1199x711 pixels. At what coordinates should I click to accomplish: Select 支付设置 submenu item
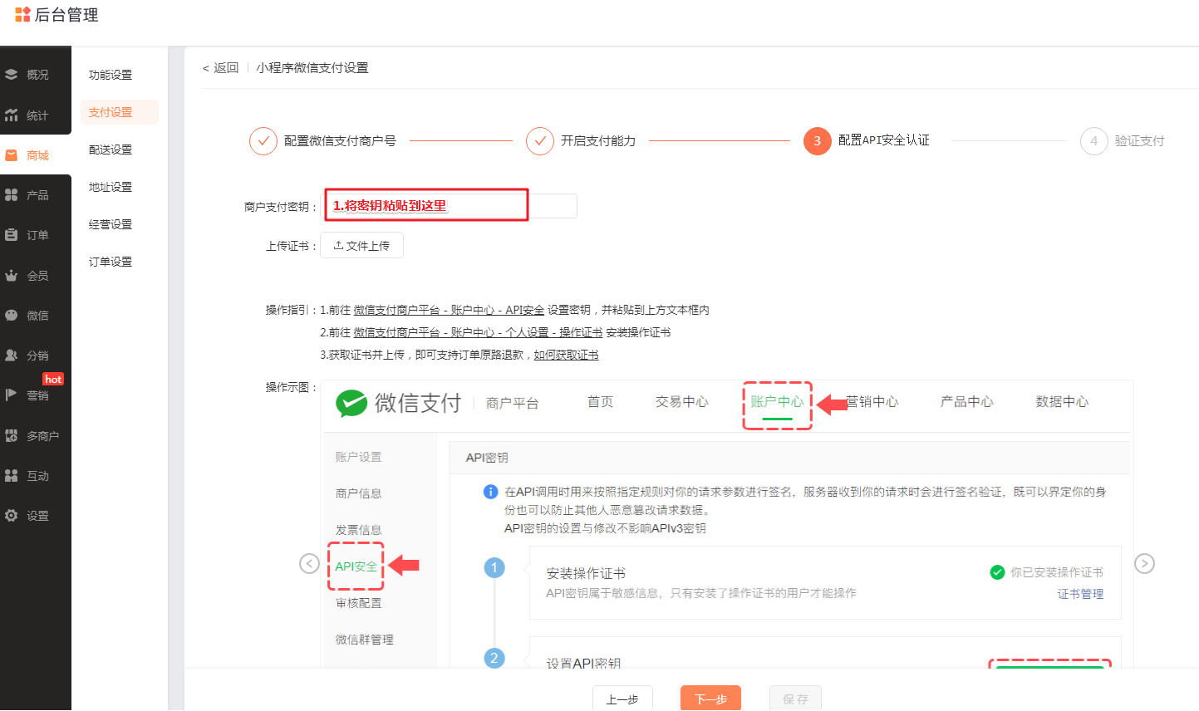tap(119, 112)
